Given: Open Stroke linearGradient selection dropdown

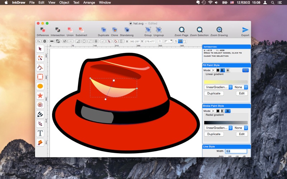Looking at the screenshot, I should pos(216,128).
